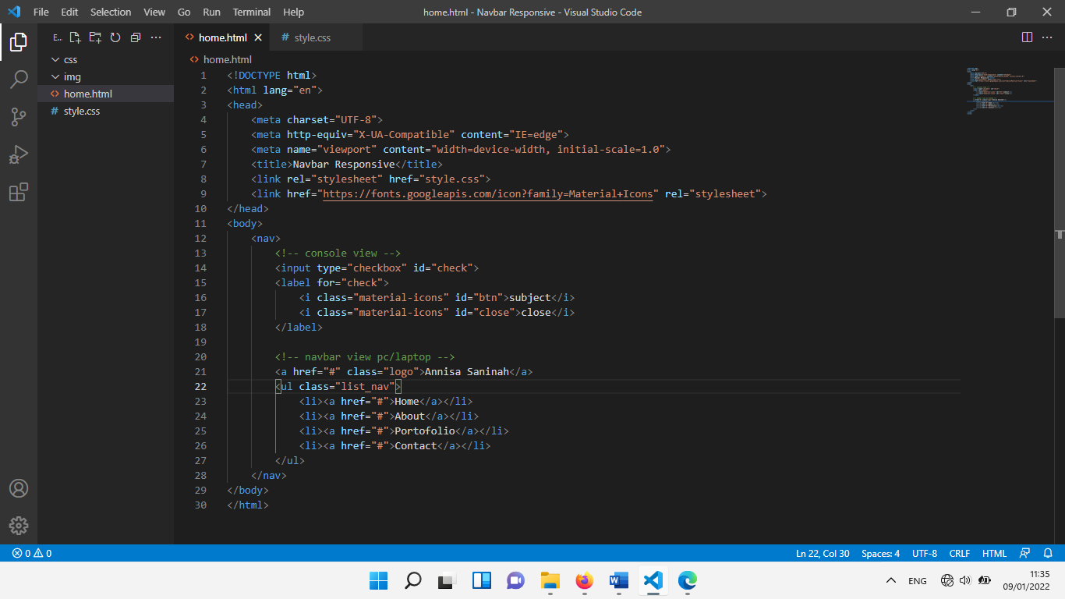Open Microsoft Edge from the taskbar
Image resolution: width=1065 pixels, height=599 pixels.
click(x=688, y=580)
